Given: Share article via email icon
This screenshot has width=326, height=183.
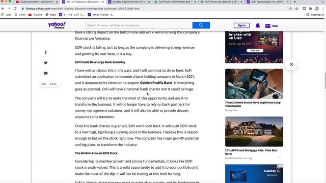Looking at the screenshot, I should point(46,73).
